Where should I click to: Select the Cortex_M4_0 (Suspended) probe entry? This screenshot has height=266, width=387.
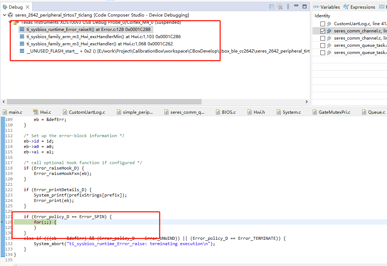[101, 22]
